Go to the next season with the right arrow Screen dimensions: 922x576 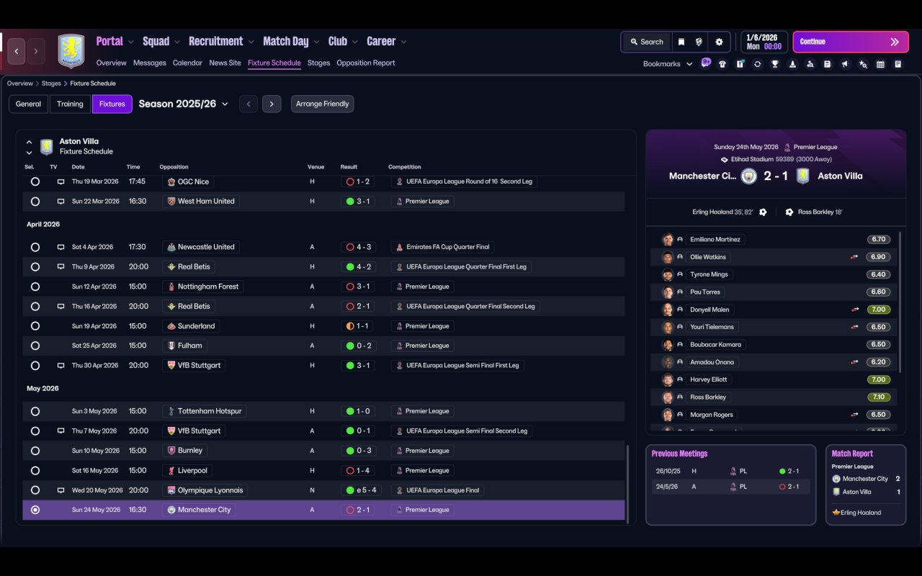[x=272, y=104]
